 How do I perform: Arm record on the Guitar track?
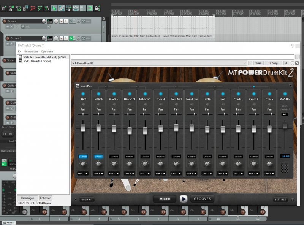click(x=5, y=86)
